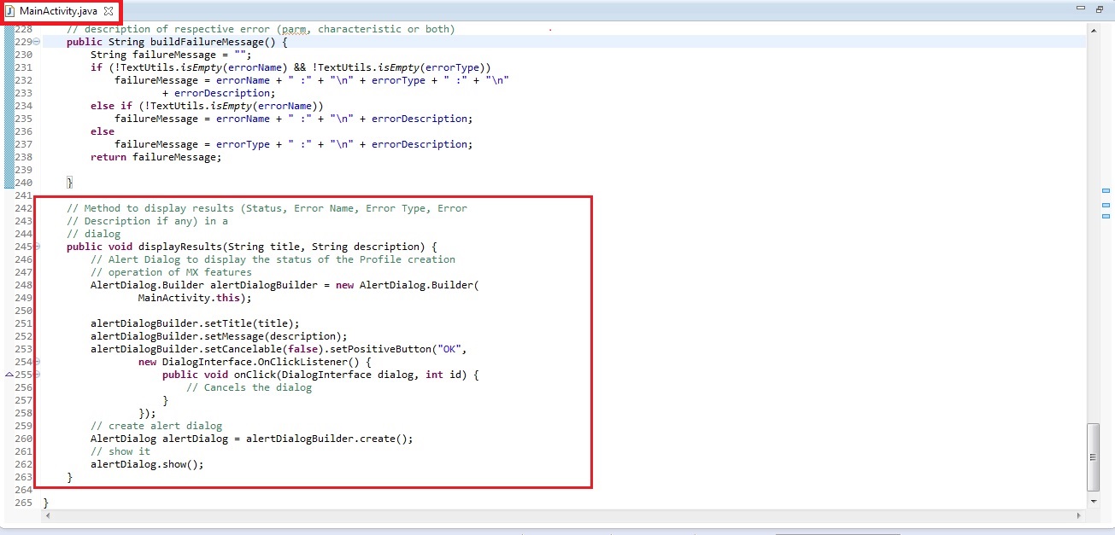Screen dimensions: 1115x535
Task: Collapse the displayResults method at line 245
Action: [x=37, y=247]
